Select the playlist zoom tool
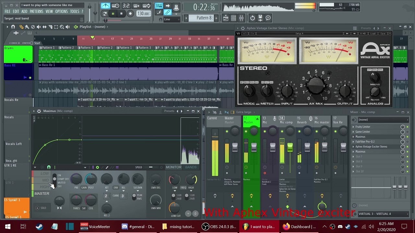 (x=62, y=27)
